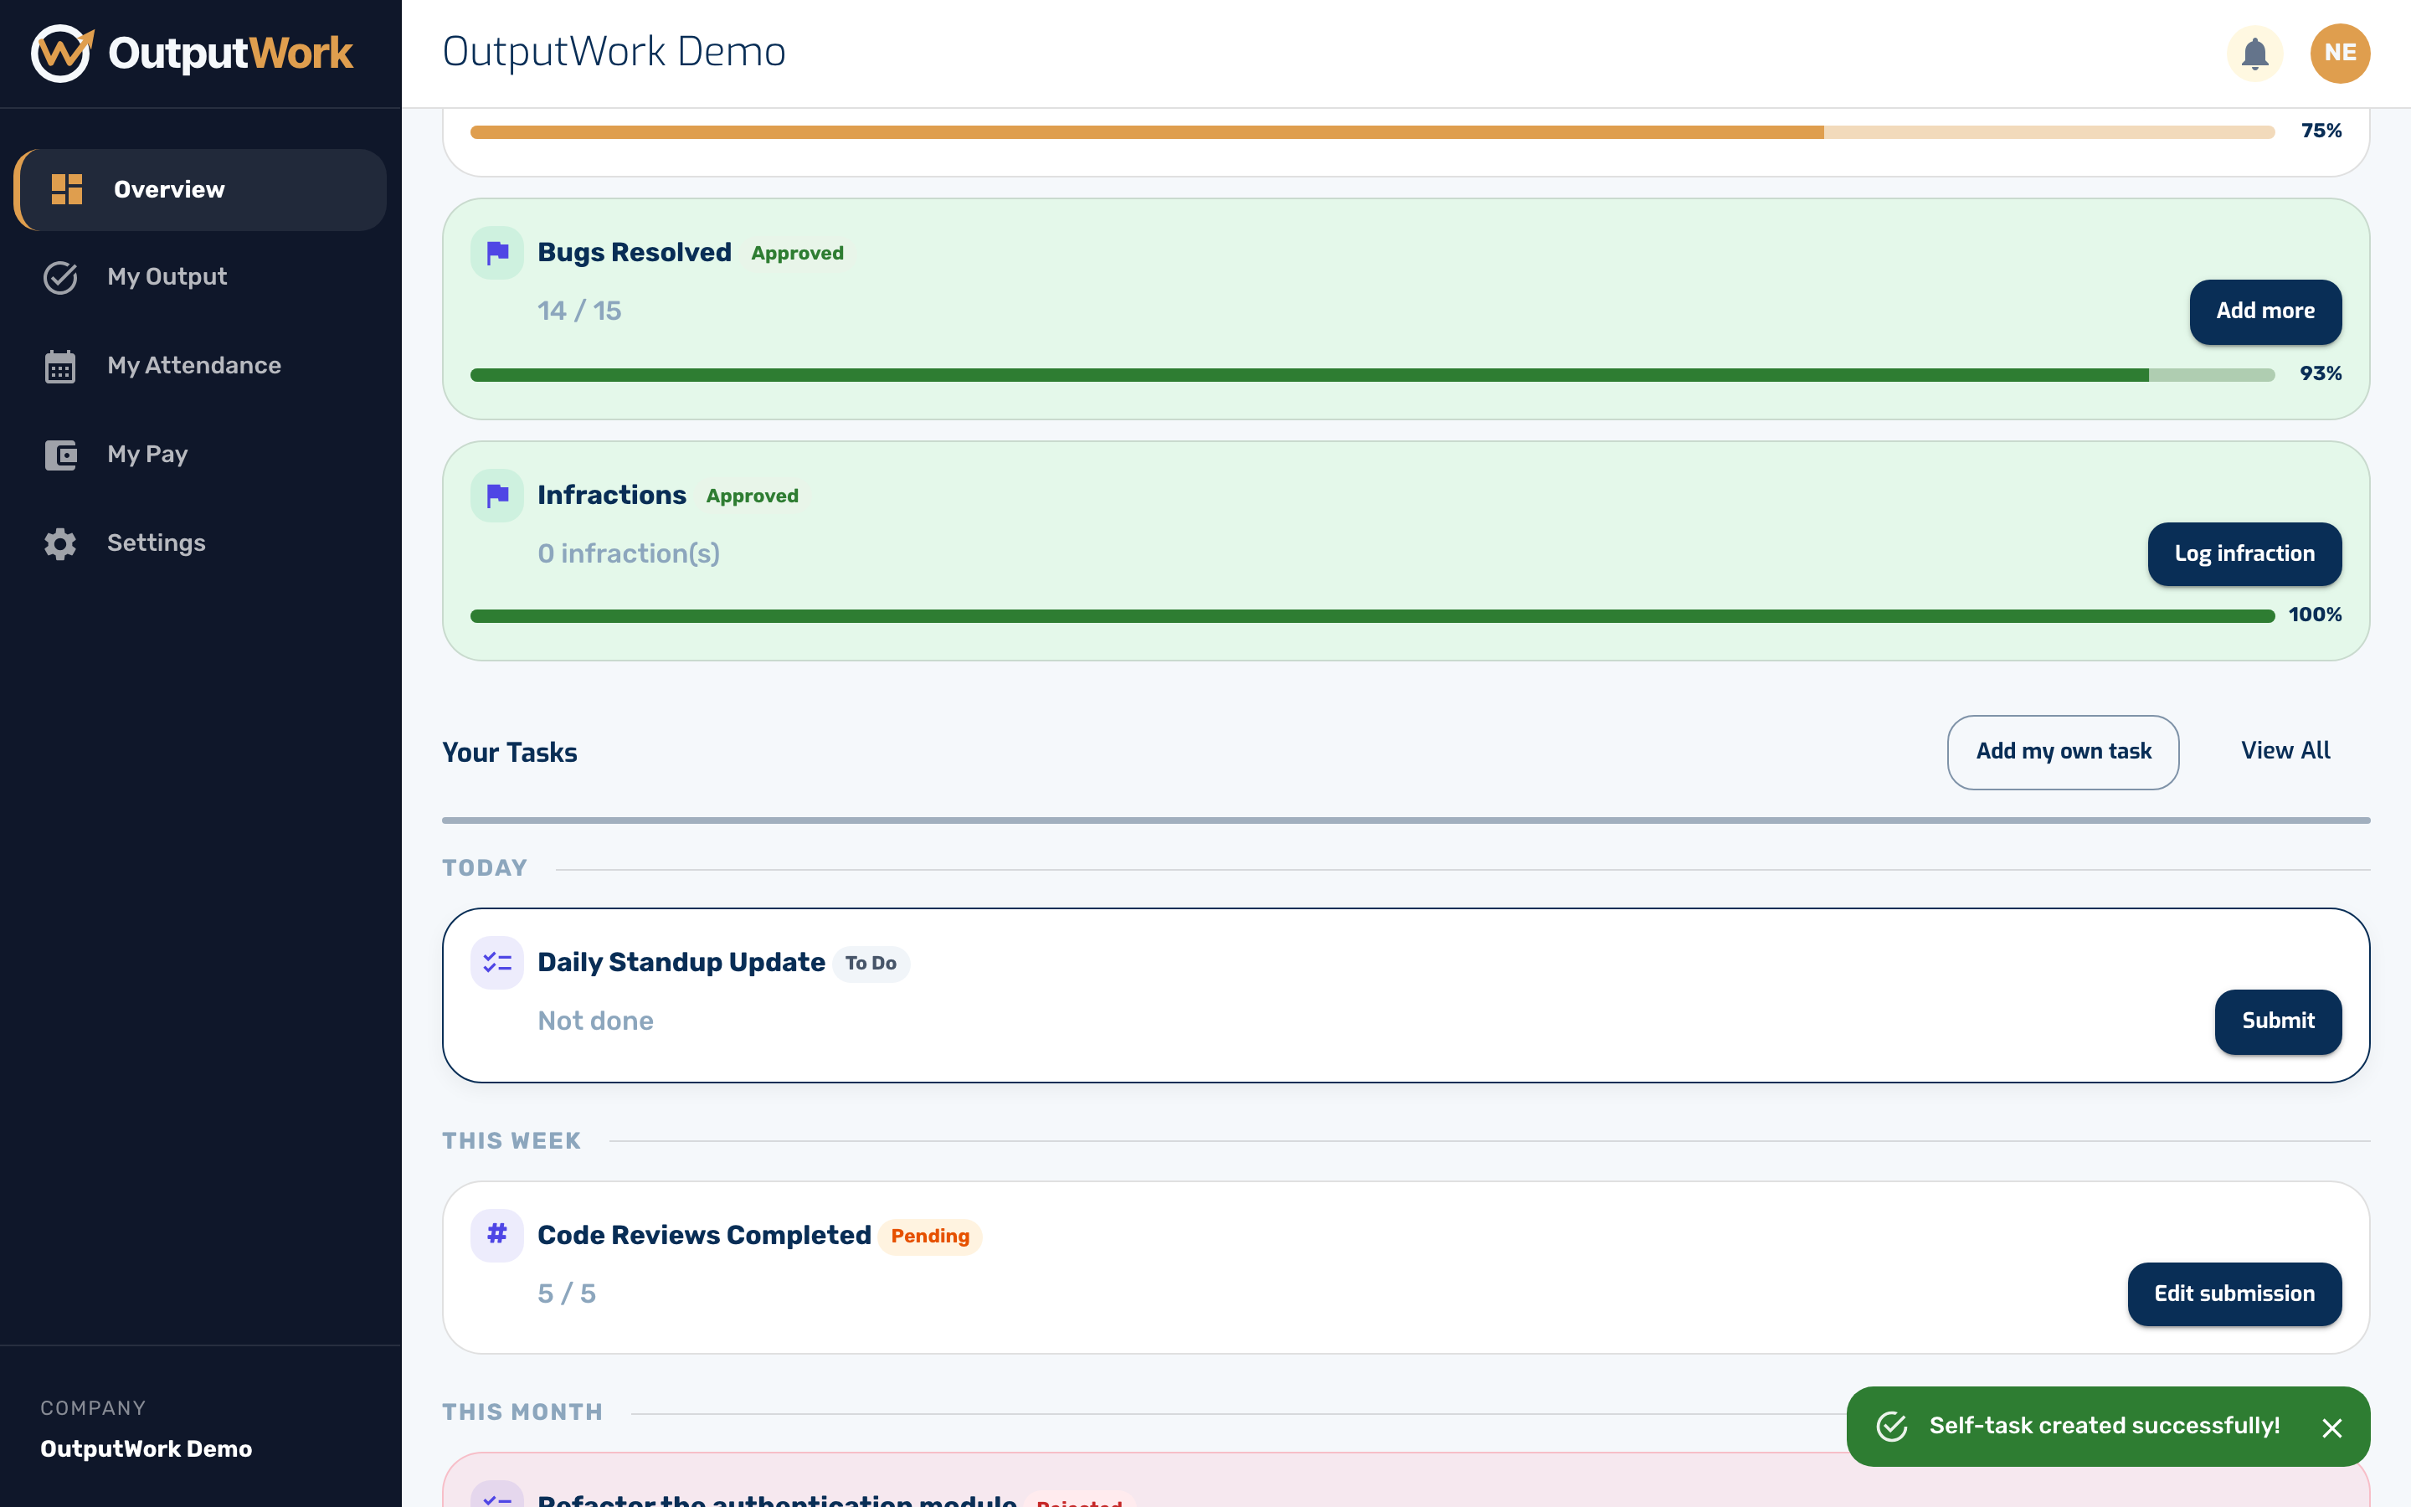
Task: Click the Log infraction button
Action: coord(2244,553)
